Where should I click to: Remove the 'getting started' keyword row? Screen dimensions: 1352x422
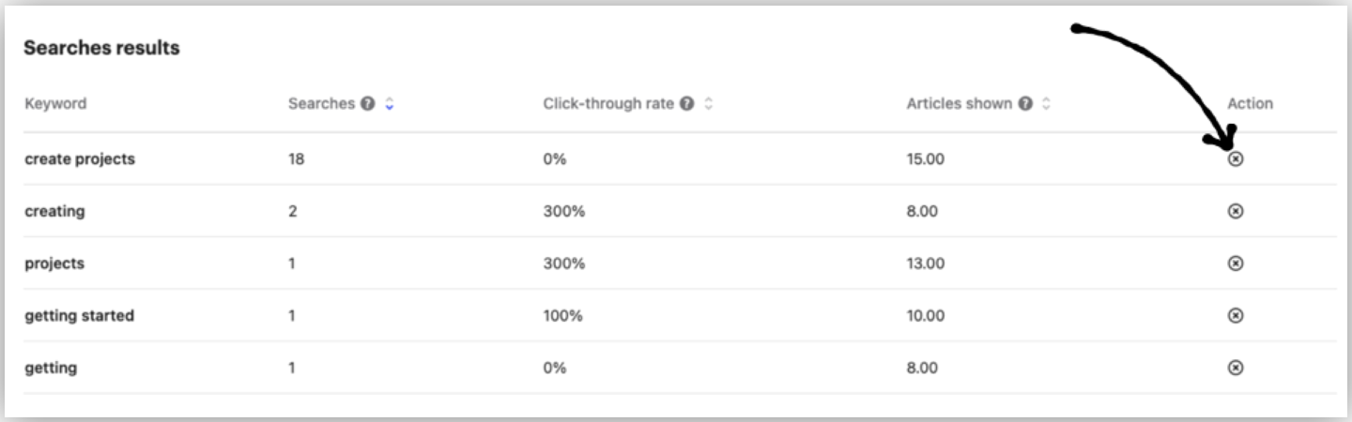[1236, 316]
